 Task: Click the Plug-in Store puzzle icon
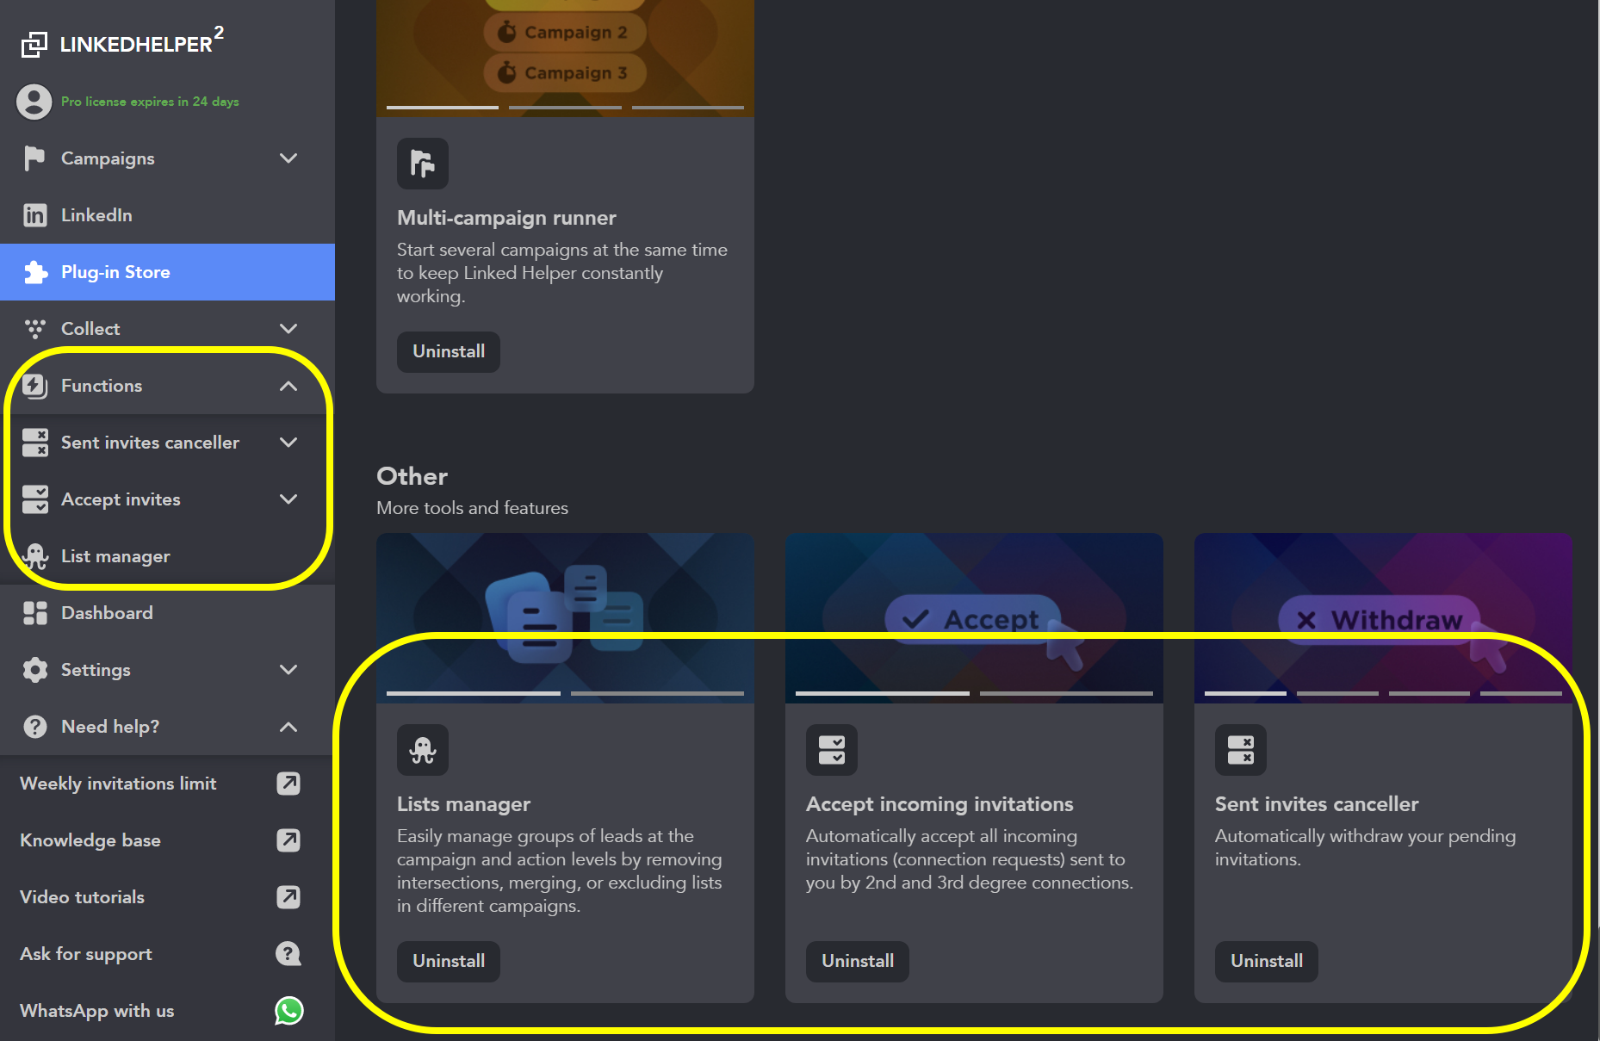pyautogui.click(x=34, y=272)
